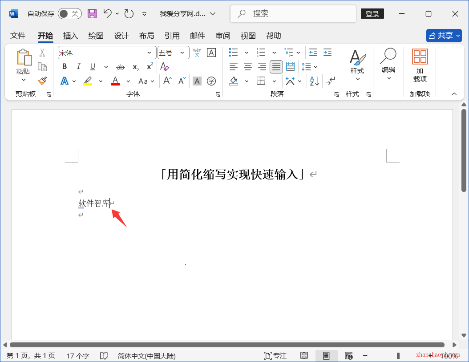Switch to the References (引用) tab

[x=172, y=36]
